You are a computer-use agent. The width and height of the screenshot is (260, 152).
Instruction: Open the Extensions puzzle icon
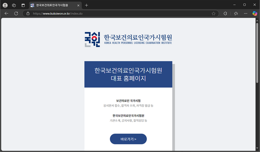225,14
